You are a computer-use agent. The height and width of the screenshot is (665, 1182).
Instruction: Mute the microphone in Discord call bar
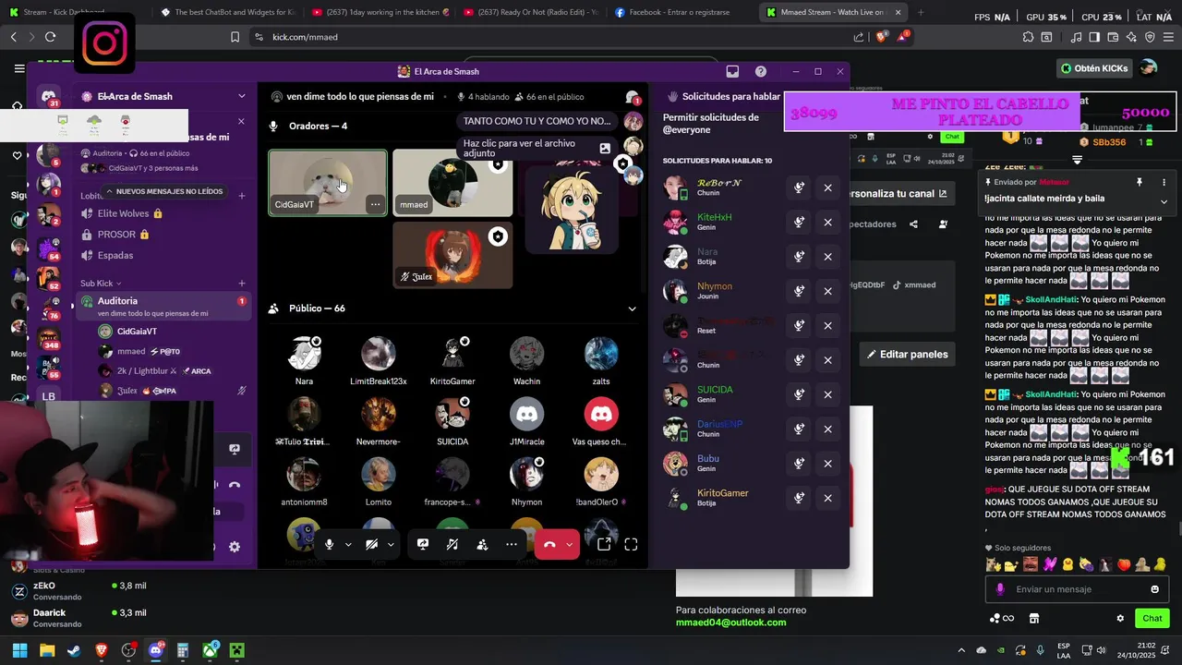pyautogui.click(x=329, y=545)
